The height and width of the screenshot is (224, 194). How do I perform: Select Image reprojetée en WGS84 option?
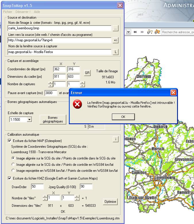point(13,170)
